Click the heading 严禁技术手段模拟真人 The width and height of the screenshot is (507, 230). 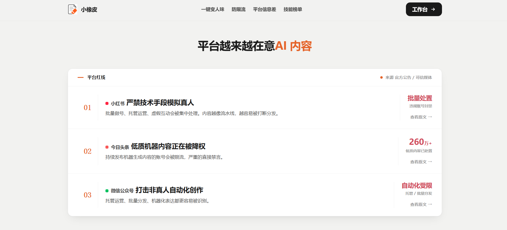tap(160, 103)
